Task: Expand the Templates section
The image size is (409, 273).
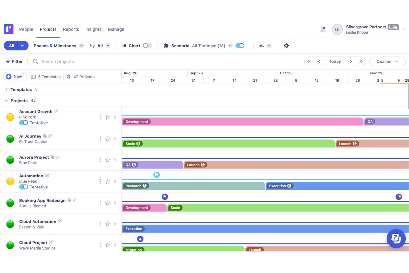Action: pyautogui.click(x=6, y=89)
